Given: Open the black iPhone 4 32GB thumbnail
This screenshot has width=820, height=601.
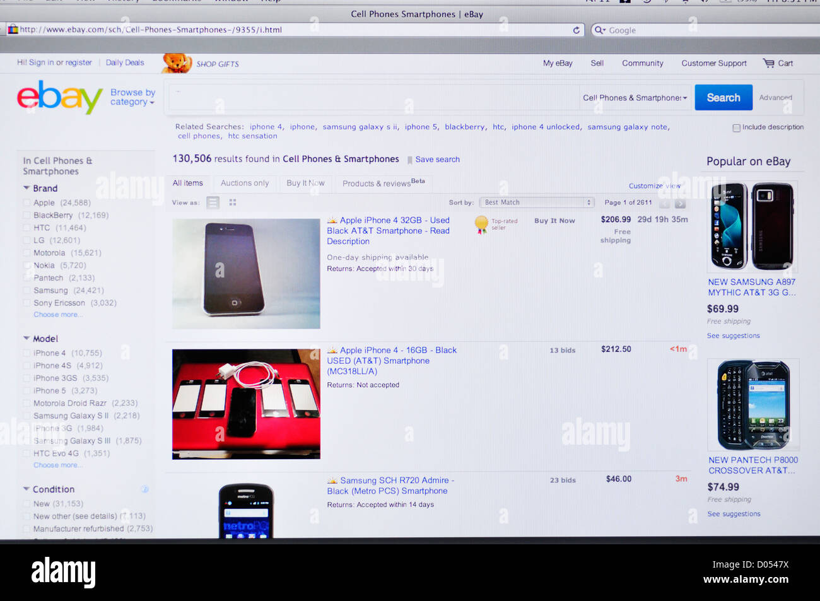Looking at the screenshot, I should click(246, 274).
